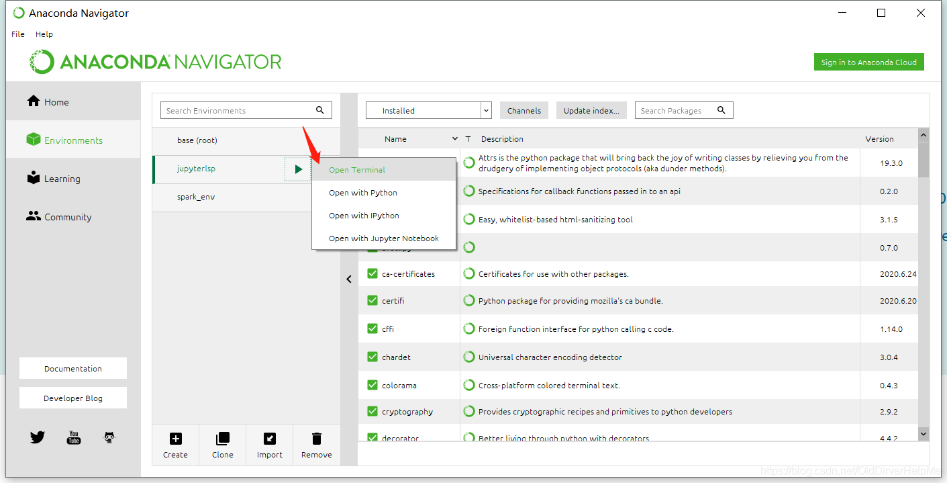The image size is (947, 483).
Task: Click the Search Environments field
Action: pyautogui.click(x=246, y=110)
